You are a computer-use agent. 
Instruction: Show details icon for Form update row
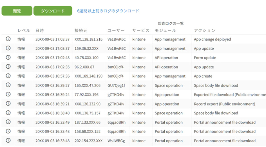point(8,58)
